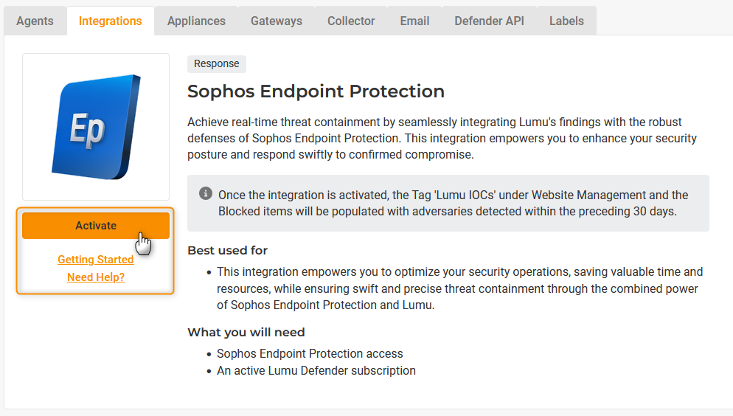Open the Defender API tab
The width and height of the screenshot is (733, 416).
pyautogui.click(x=489, y=21)
